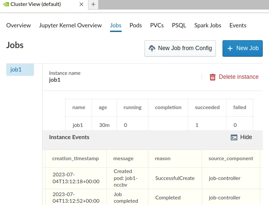Screen dimensions: 269x205
Task: Switch to the Overview tab
Action: (18, 25)
